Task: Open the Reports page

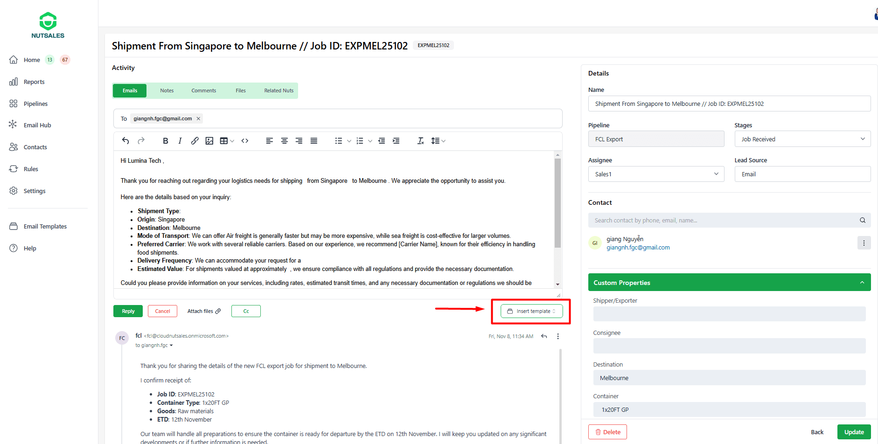Action: coord(34,82)
